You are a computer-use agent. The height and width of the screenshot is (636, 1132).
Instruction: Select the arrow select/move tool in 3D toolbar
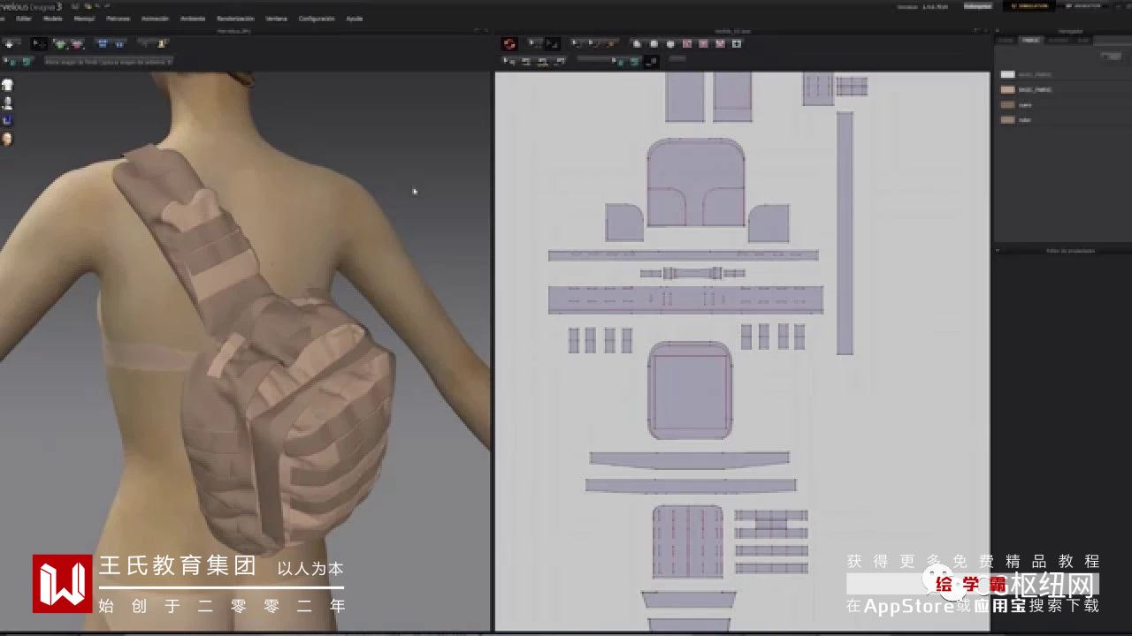click(x=39, y=43)
